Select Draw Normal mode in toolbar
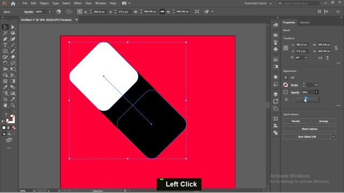 [4, 133]
